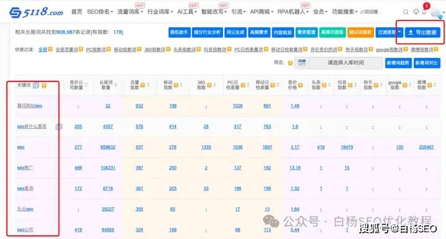446x239 pixels.
Task: Expand the 智能改写 navigation menu
Action: point(214,12)
